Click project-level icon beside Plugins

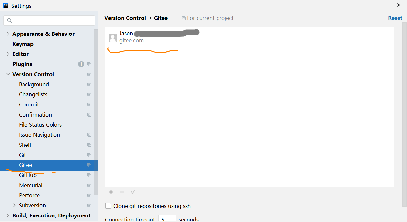(89, 64)
